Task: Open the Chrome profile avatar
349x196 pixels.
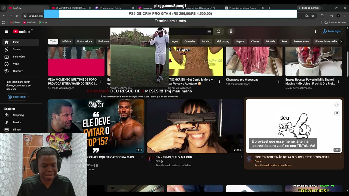Action: [x=338, y=16]
